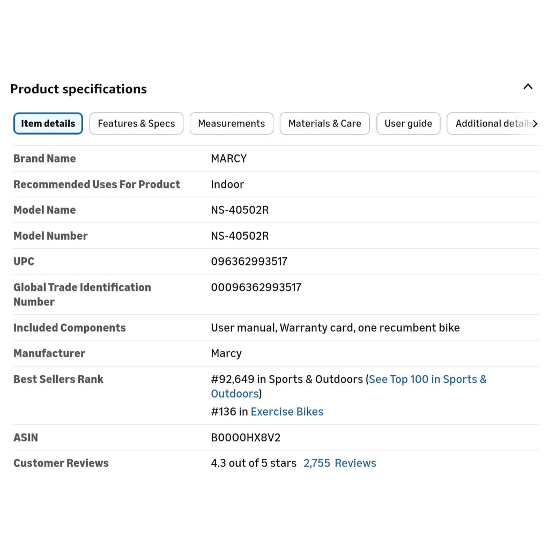The height and width of the screenshot is (549, 549).
Task: Follow the Exercise Bikes category link
Action: tap(287, 412)
